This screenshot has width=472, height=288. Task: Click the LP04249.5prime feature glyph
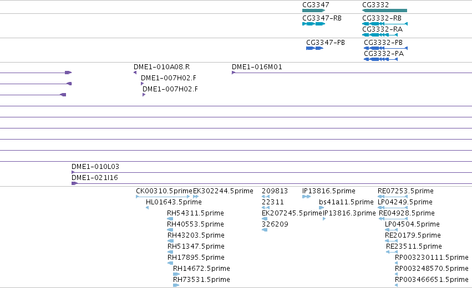(393, 208)
